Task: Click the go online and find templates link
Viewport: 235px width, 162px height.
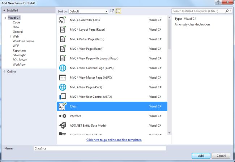Action: 114,140
